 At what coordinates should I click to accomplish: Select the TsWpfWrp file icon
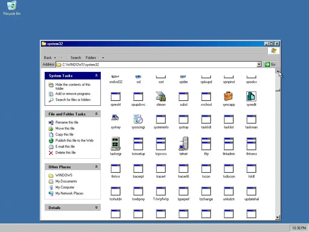[x=161, y=191]
